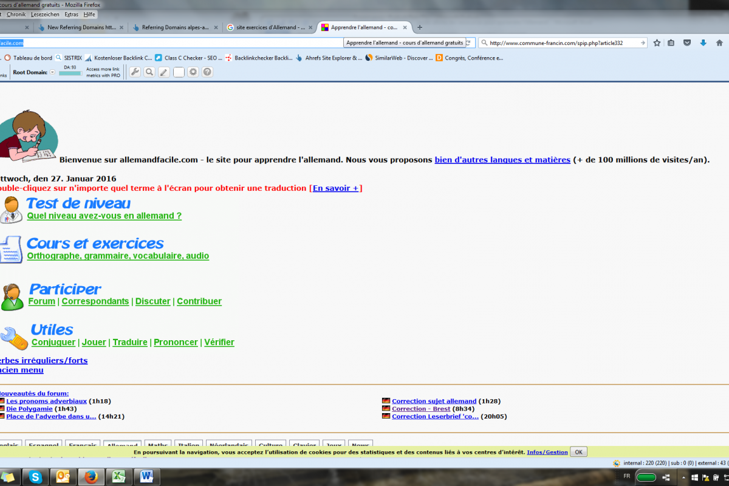Viewport: 729px width, 486px height.
Task: Open the Ahrefs Site Explorer bookmark
Action: 329,58
